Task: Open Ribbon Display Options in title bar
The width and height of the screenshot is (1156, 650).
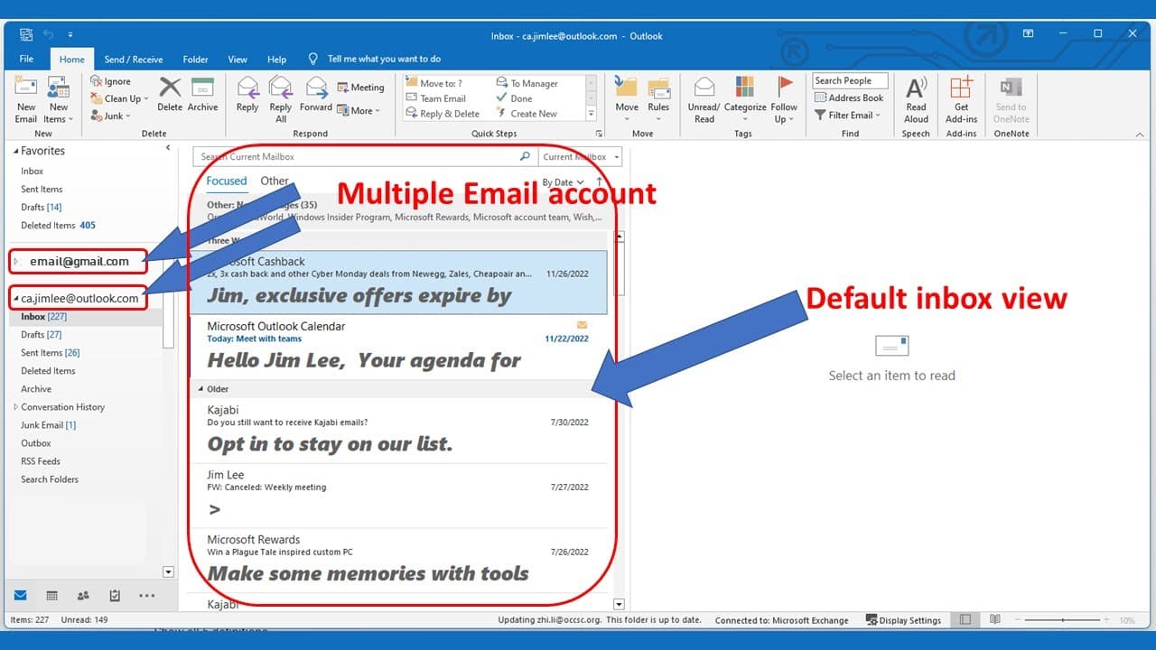Action: click(x=1028, y=34)
